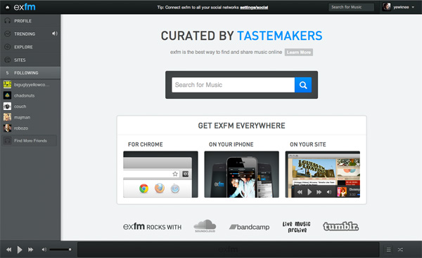Click the blue magnifier search button
This screenshot has height=258, width=422.
click(x=303, y=85)
